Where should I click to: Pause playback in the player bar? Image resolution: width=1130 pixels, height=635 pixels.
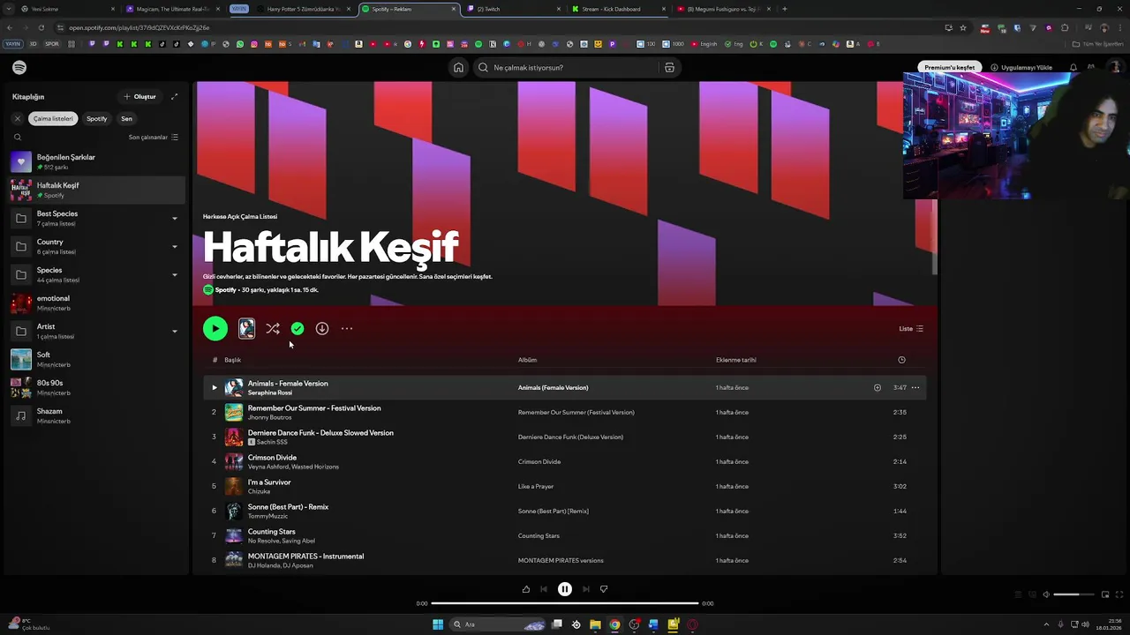click(565, 589)
